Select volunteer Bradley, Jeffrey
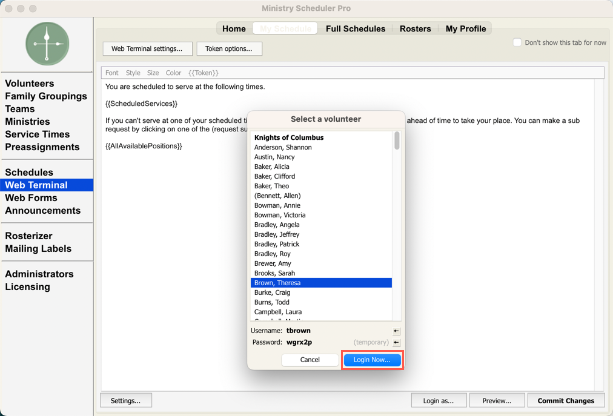The image size is (613, 416). point(322,234)
